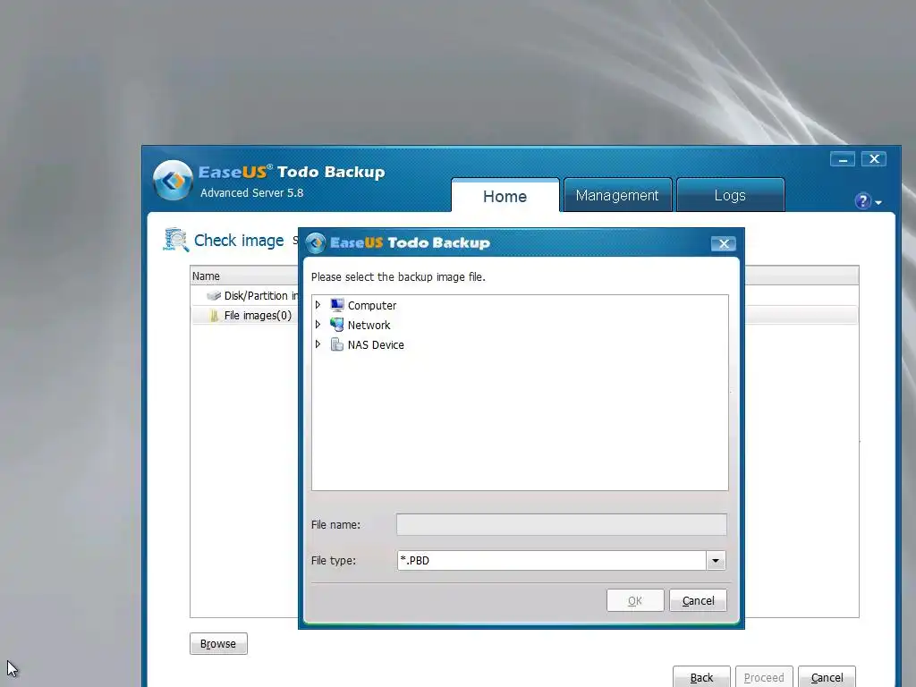Click the OK button in dialog

[635, 600]
